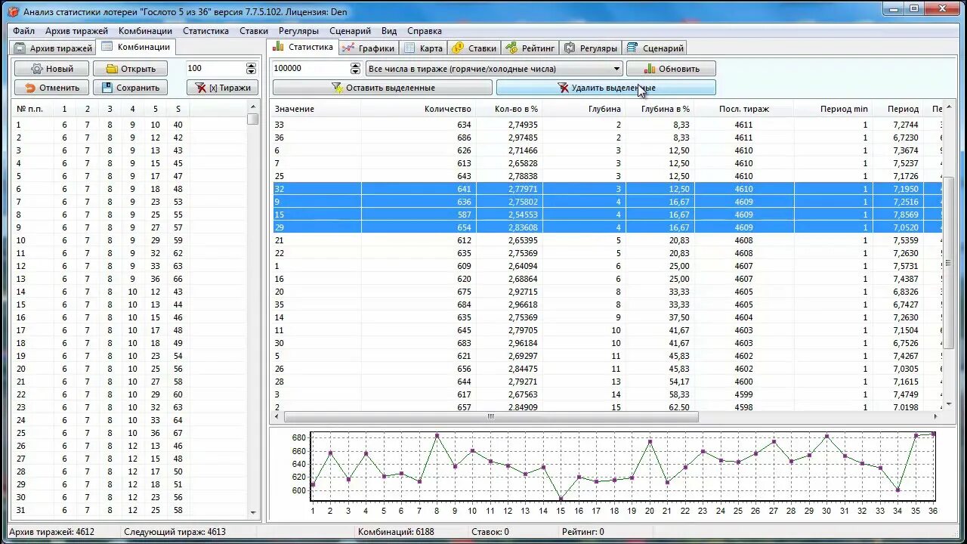
Task: Click the undo icon on Отменить button
Action: (30, 88)
